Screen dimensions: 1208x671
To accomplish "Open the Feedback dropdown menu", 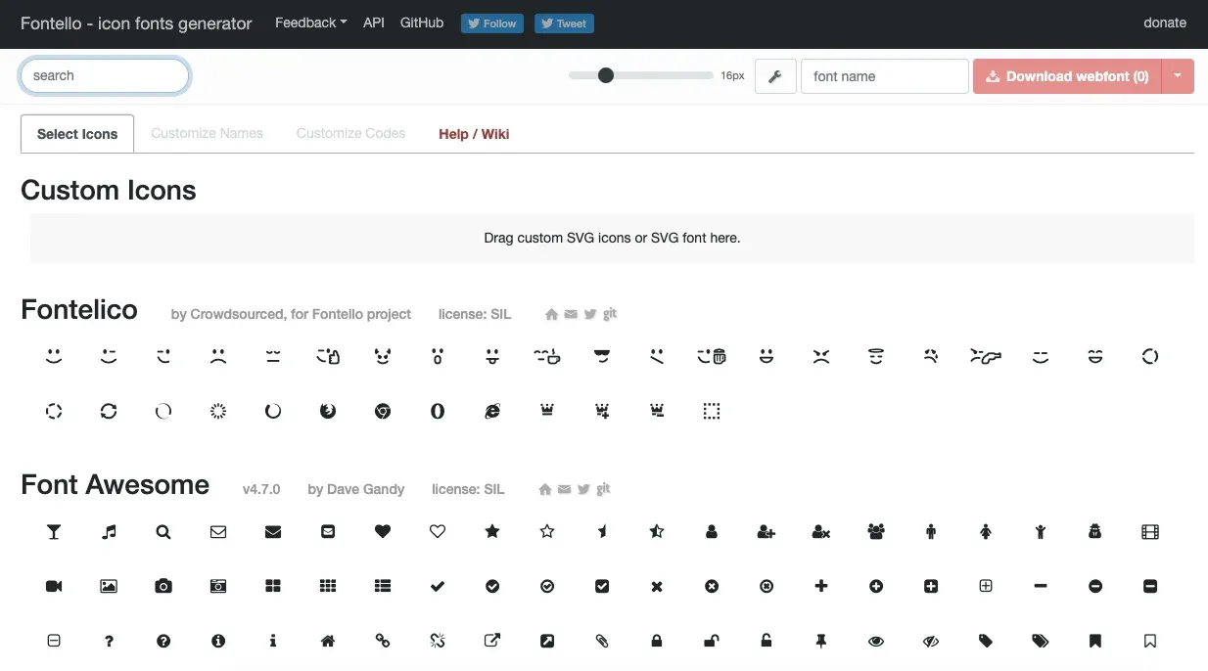I will [310, 22].
